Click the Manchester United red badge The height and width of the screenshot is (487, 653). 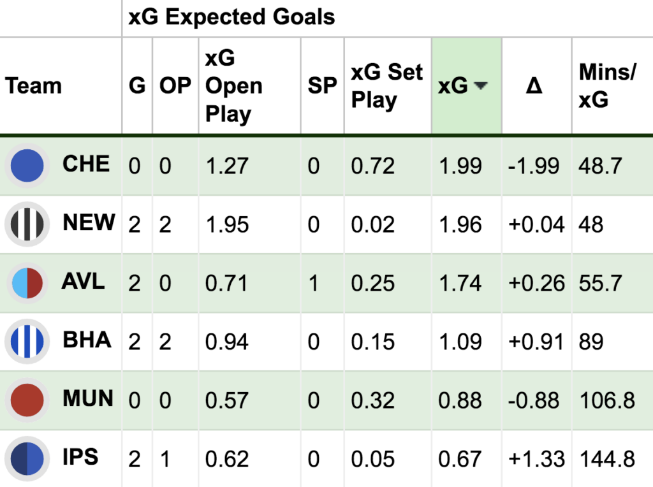27,400
